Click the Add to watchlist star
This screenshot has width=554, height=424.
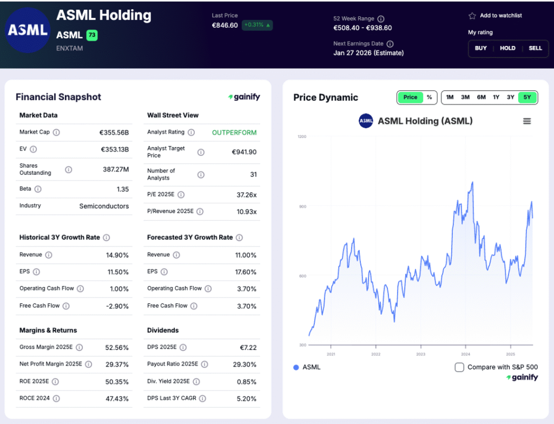pyautogui.click(x=472, y=15)
